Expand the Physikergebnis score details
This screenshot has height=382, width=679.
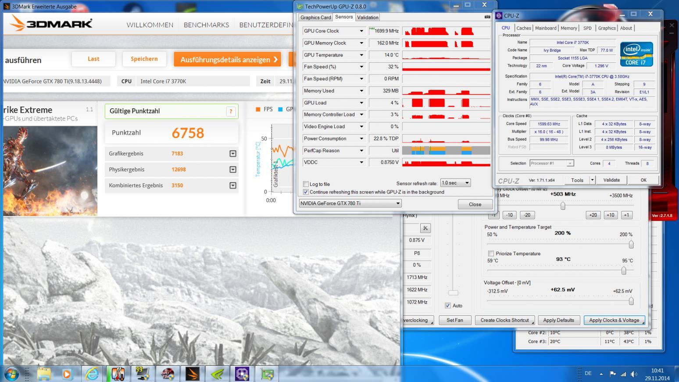click(x=233, y=169)
